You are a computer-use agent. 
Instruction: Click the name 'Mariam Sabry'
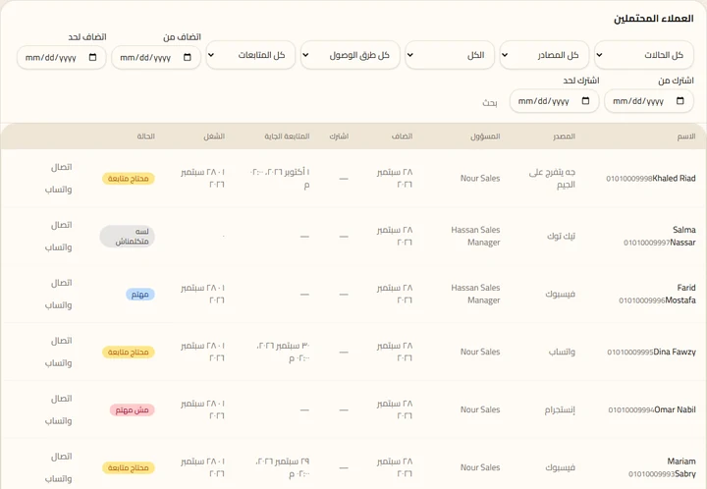(681, 467)
